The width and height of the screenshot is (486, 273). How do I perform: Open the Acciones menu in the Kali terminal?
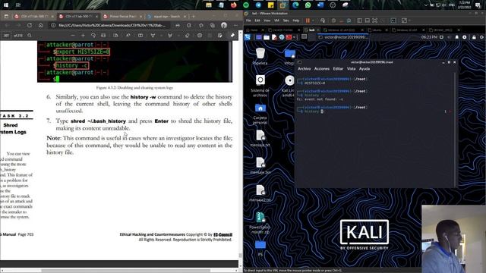(x=322, y=69)
